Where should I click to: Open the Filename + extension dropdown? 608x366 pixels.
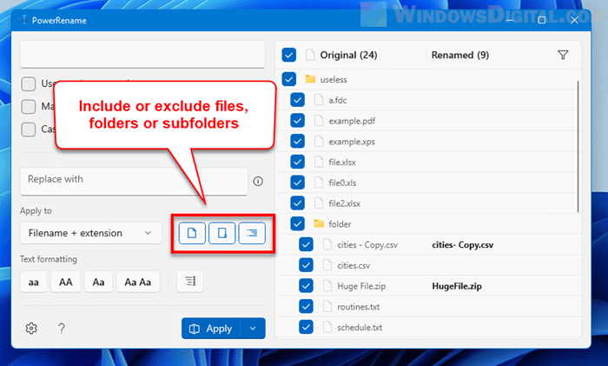[90, 233]
